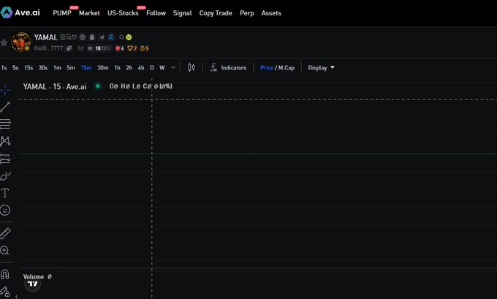This screenshot has width=497, height=299.
Task: Open the Signal page
Action: (182, 13)
